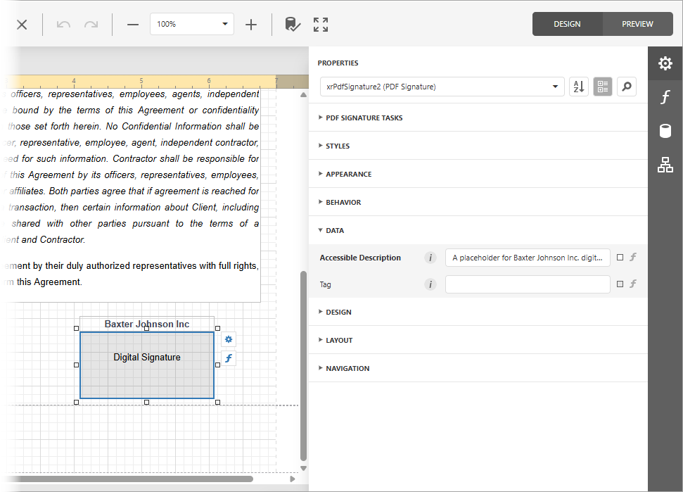Open the 100% zoom level dropdown
The image size is (683, 492).
[x=192, y=24]
